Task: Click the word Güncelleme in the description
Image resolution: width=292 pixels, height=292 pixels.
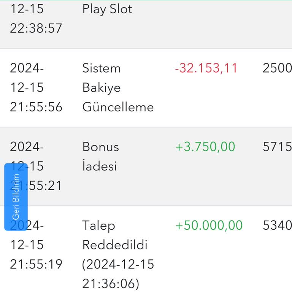Action: pyautogui.click(x=118, y=107)
